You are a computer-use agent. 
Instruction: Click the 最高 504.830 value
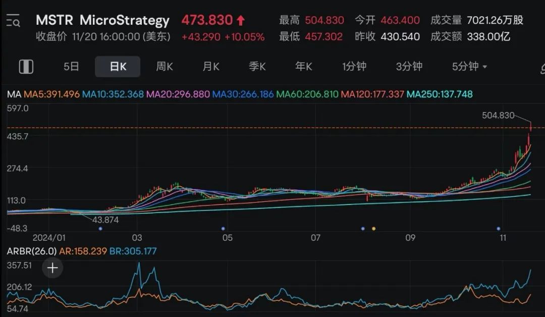pos(324,20)
